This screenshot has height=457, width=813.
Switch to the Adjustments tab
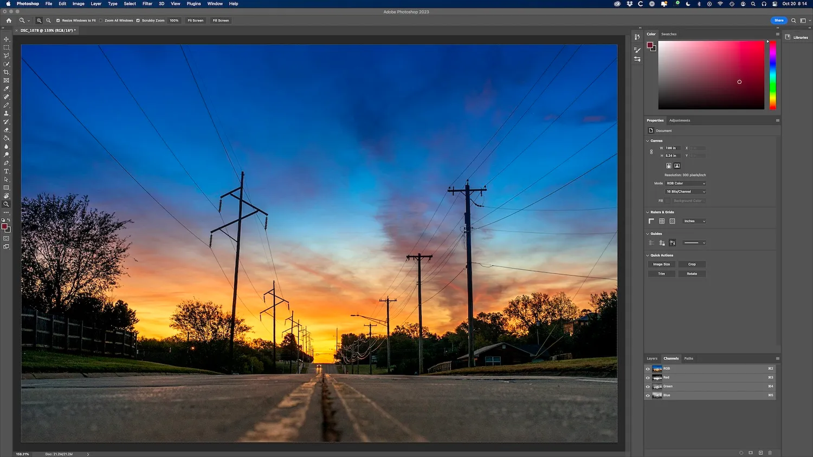point(680,121)
